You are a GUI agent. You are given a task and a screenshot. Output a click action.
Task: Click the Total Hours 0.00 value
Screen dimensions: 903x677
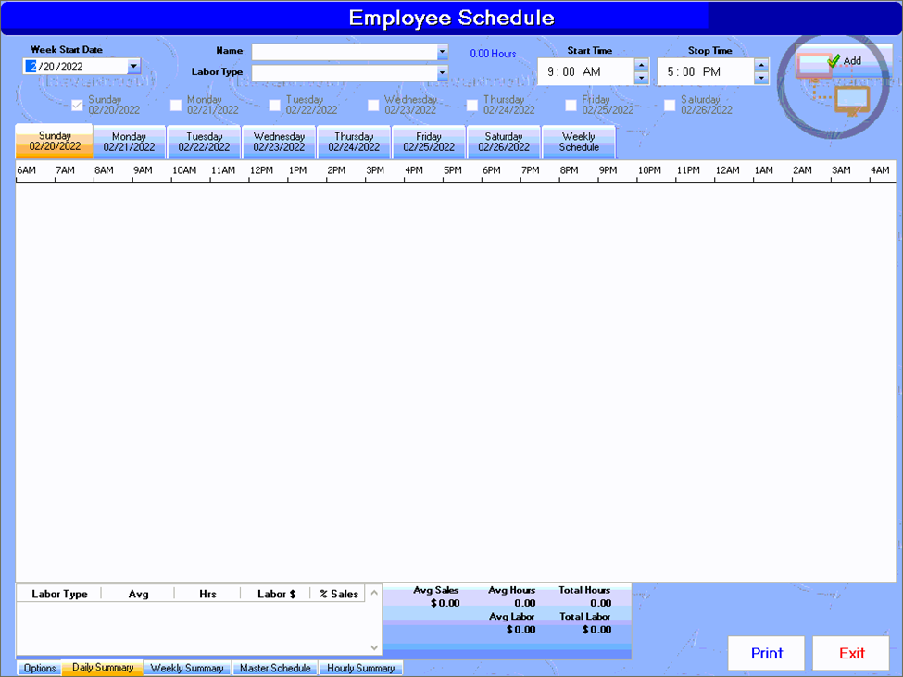(x=601, y=603)
